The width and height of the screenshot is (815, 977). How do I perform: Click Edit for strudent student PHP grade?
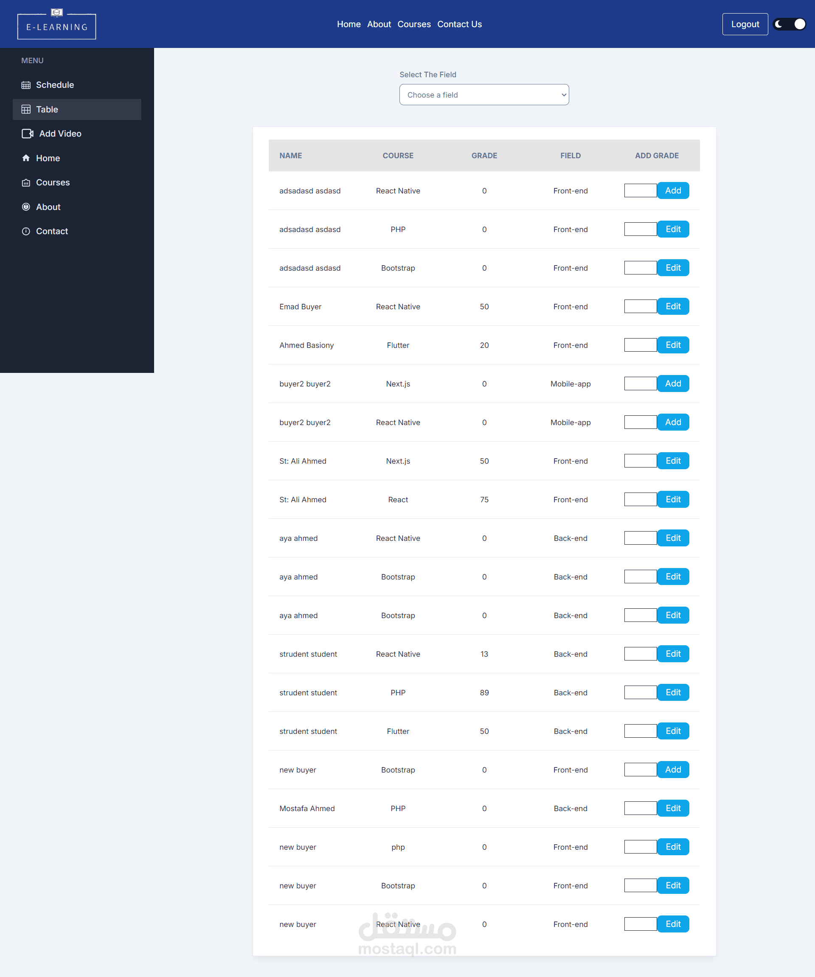point(672,693)
